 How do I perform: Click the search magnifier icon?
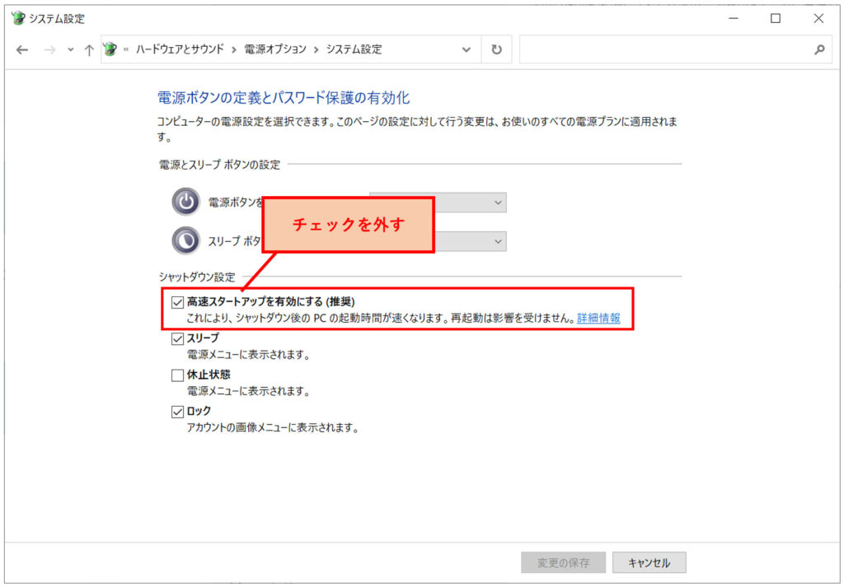tap(819, 49)
